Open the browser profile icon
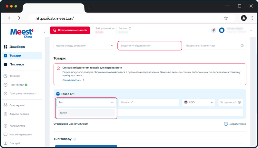Screen dimensions: 258x148 244,18
